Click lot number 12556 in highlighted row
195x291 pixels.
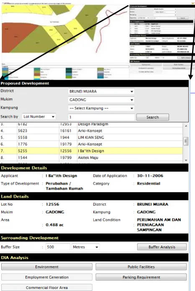[65, 151]
